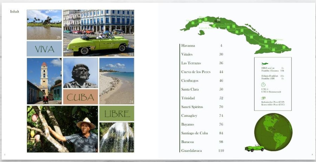The image size is (316, 162).
Task: Click the "Frankfurt-Havanna 10h" flight line
Action: (x=273, y=71)
